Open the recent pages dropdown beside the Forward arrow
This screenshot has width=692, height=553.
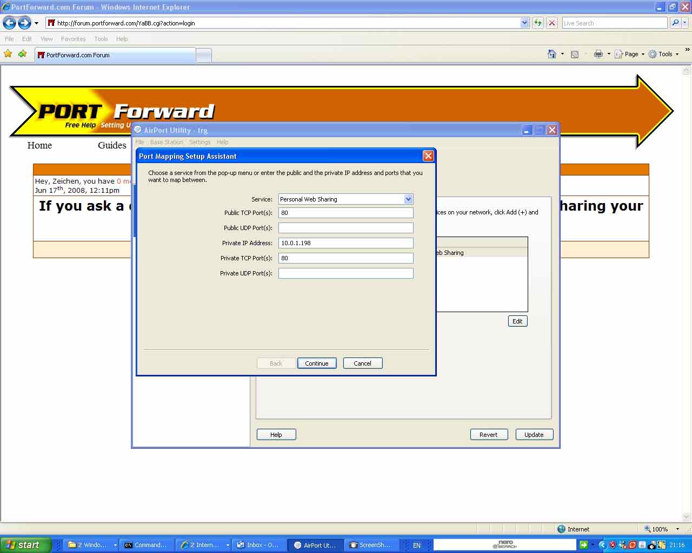point(36,23)
